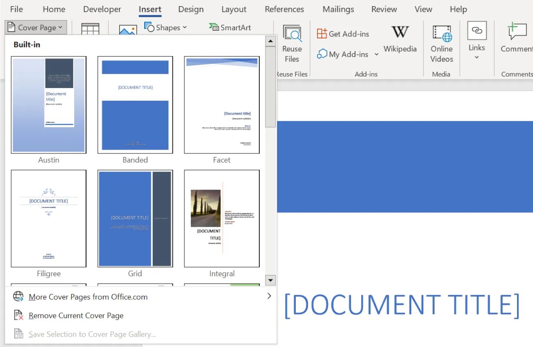This screenshot has width=533, height=347.
Task: Open the My Add-ins dropdown arrow
Action: (x=376, y=54)
